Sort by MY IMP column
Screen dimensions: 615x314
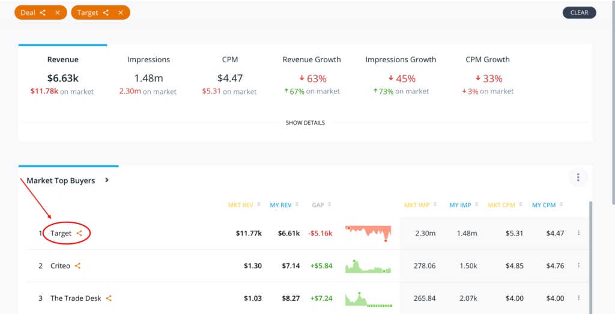pyautogui.click(x=464, y=205)
